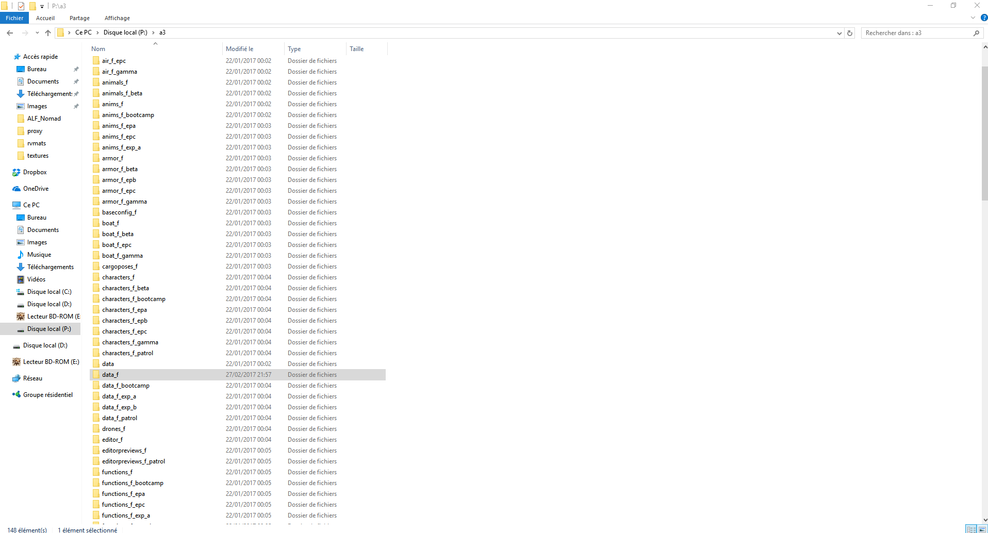Switch to the Affichage ribbon tab
Image resolution: width=988 pixels, height=533 pixels.
[x=117, y=18]
